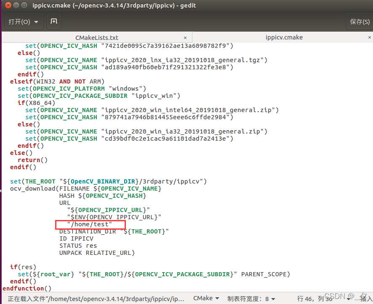Click the ippicv_2020_win_ia32_20191018_general.zip line
The height and width of the screenshot is (304, 373).
147,131
